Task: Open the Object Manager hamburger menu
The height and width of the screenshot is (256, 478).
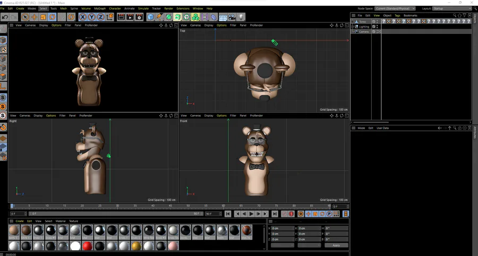Action: [x=353, y=15]
